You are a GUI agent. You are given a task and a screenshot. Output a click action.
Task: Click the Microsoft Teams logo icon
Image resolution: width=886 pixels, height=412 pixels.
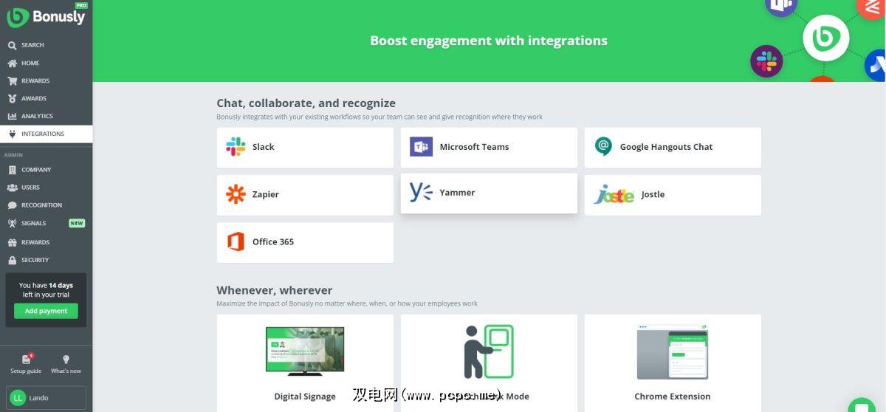421,147
